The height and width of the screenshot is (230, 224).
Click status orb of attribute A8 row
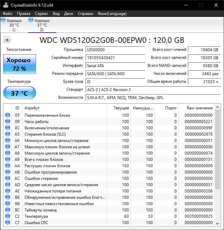pyautogui.click(x=8, y=153)
